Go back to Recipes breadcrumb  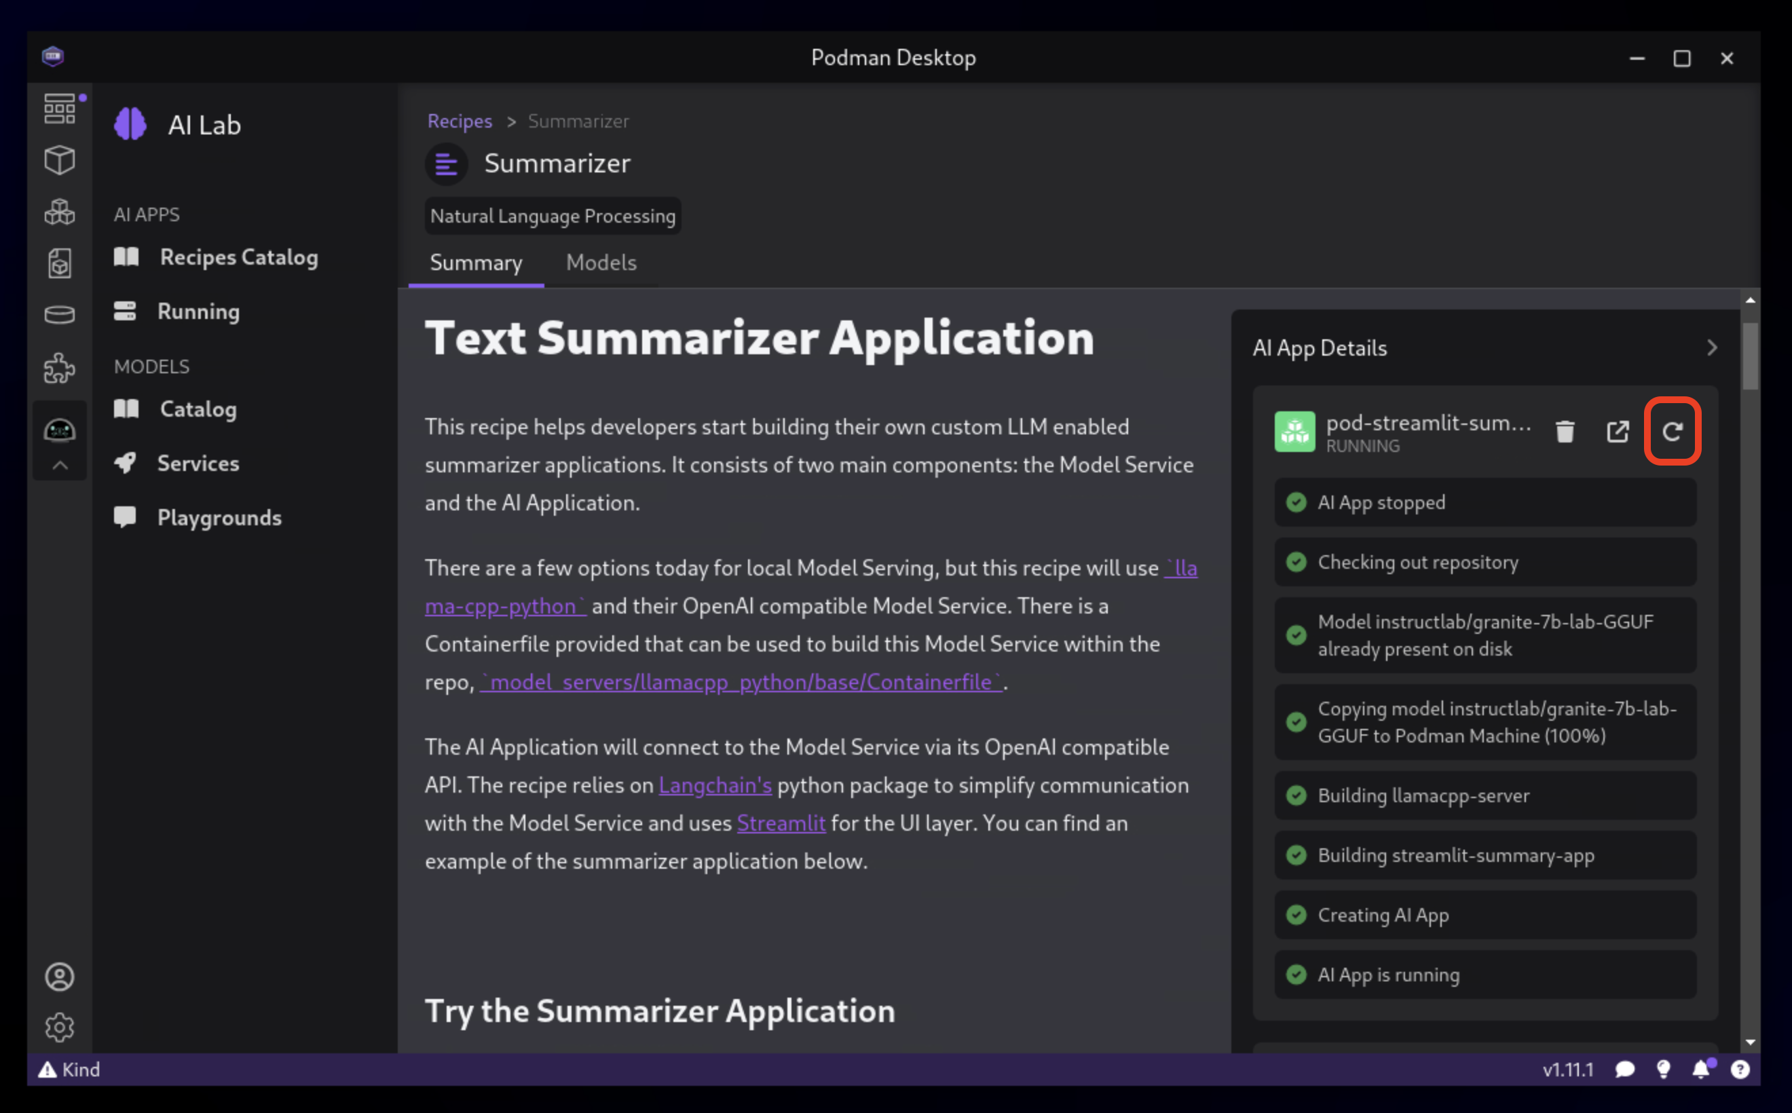click(460, 121)
